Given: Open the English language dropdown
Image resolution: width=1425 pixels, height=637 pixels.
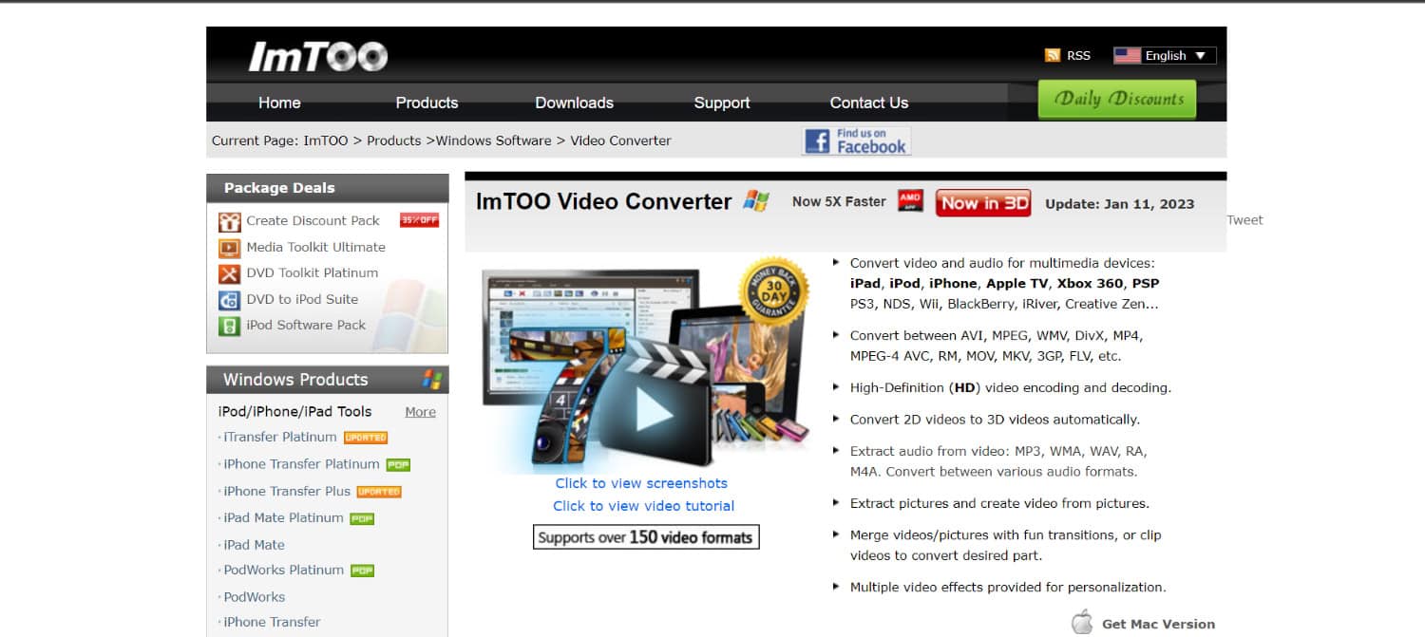Looking at the screenshot, I should (x=1165, y=55).
